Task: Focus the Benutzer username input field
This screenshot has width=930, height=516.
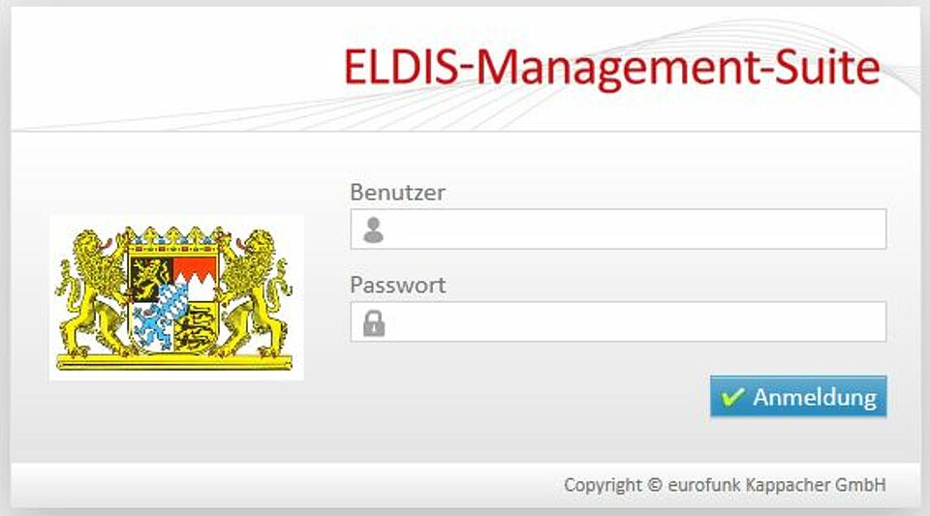Action: point(618,229)
